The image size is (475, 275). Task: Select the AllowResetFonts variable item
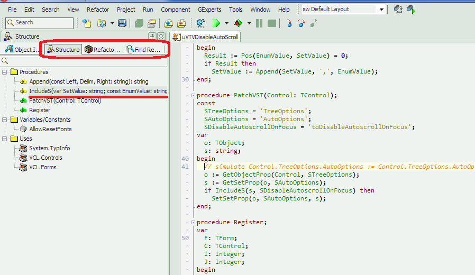pos(50,129)
